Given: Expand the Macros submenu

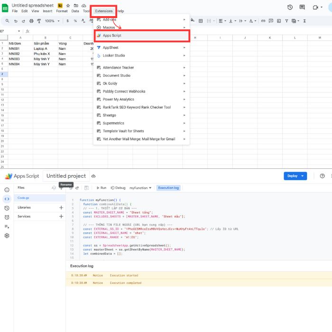Looking at the screenshot, I should click(141, 28).
